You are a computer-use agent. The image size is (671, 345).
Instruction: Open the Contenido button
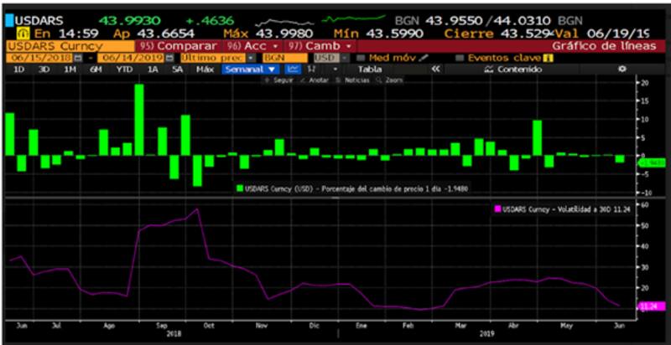click(x=518, y=70)
